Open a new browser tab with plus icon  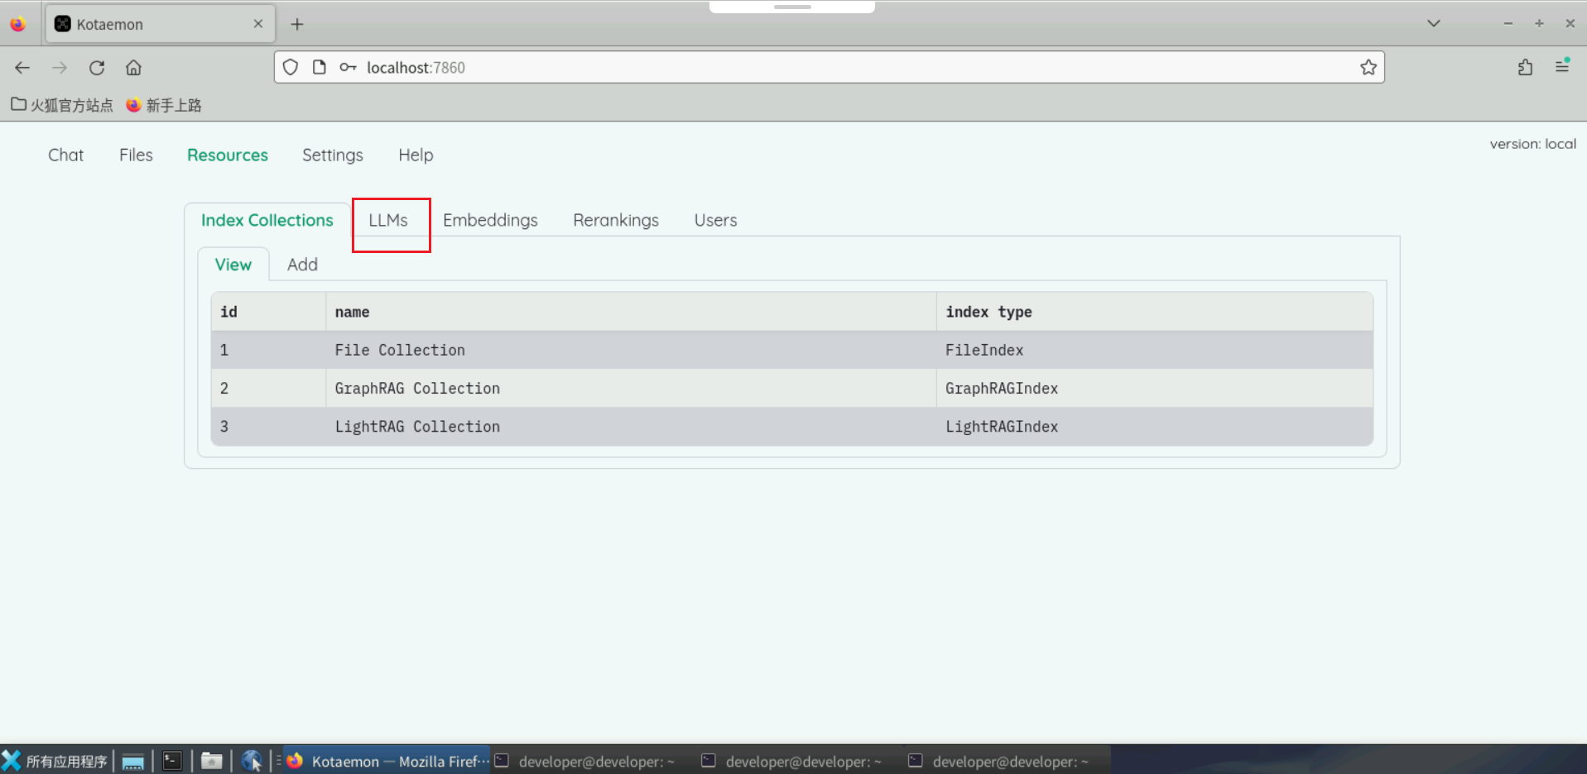click(x=297, y=24)
